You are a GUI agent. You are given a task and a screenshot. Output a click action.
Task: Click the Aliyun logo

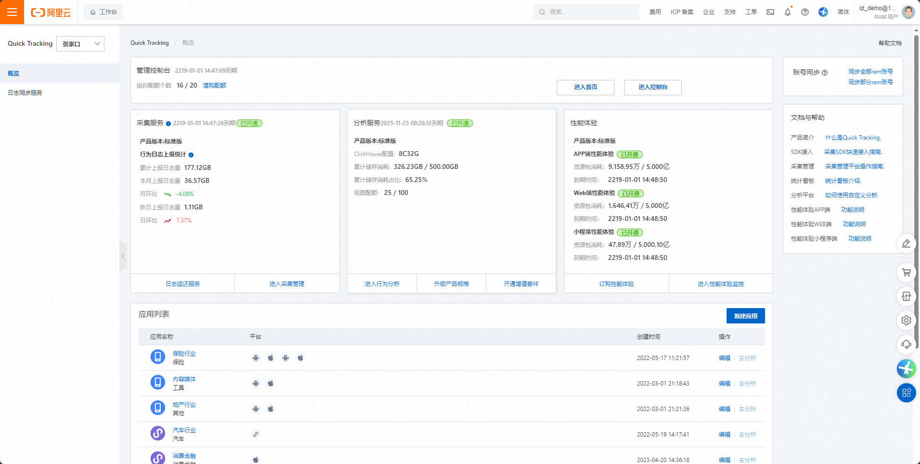tap(51, 13)
